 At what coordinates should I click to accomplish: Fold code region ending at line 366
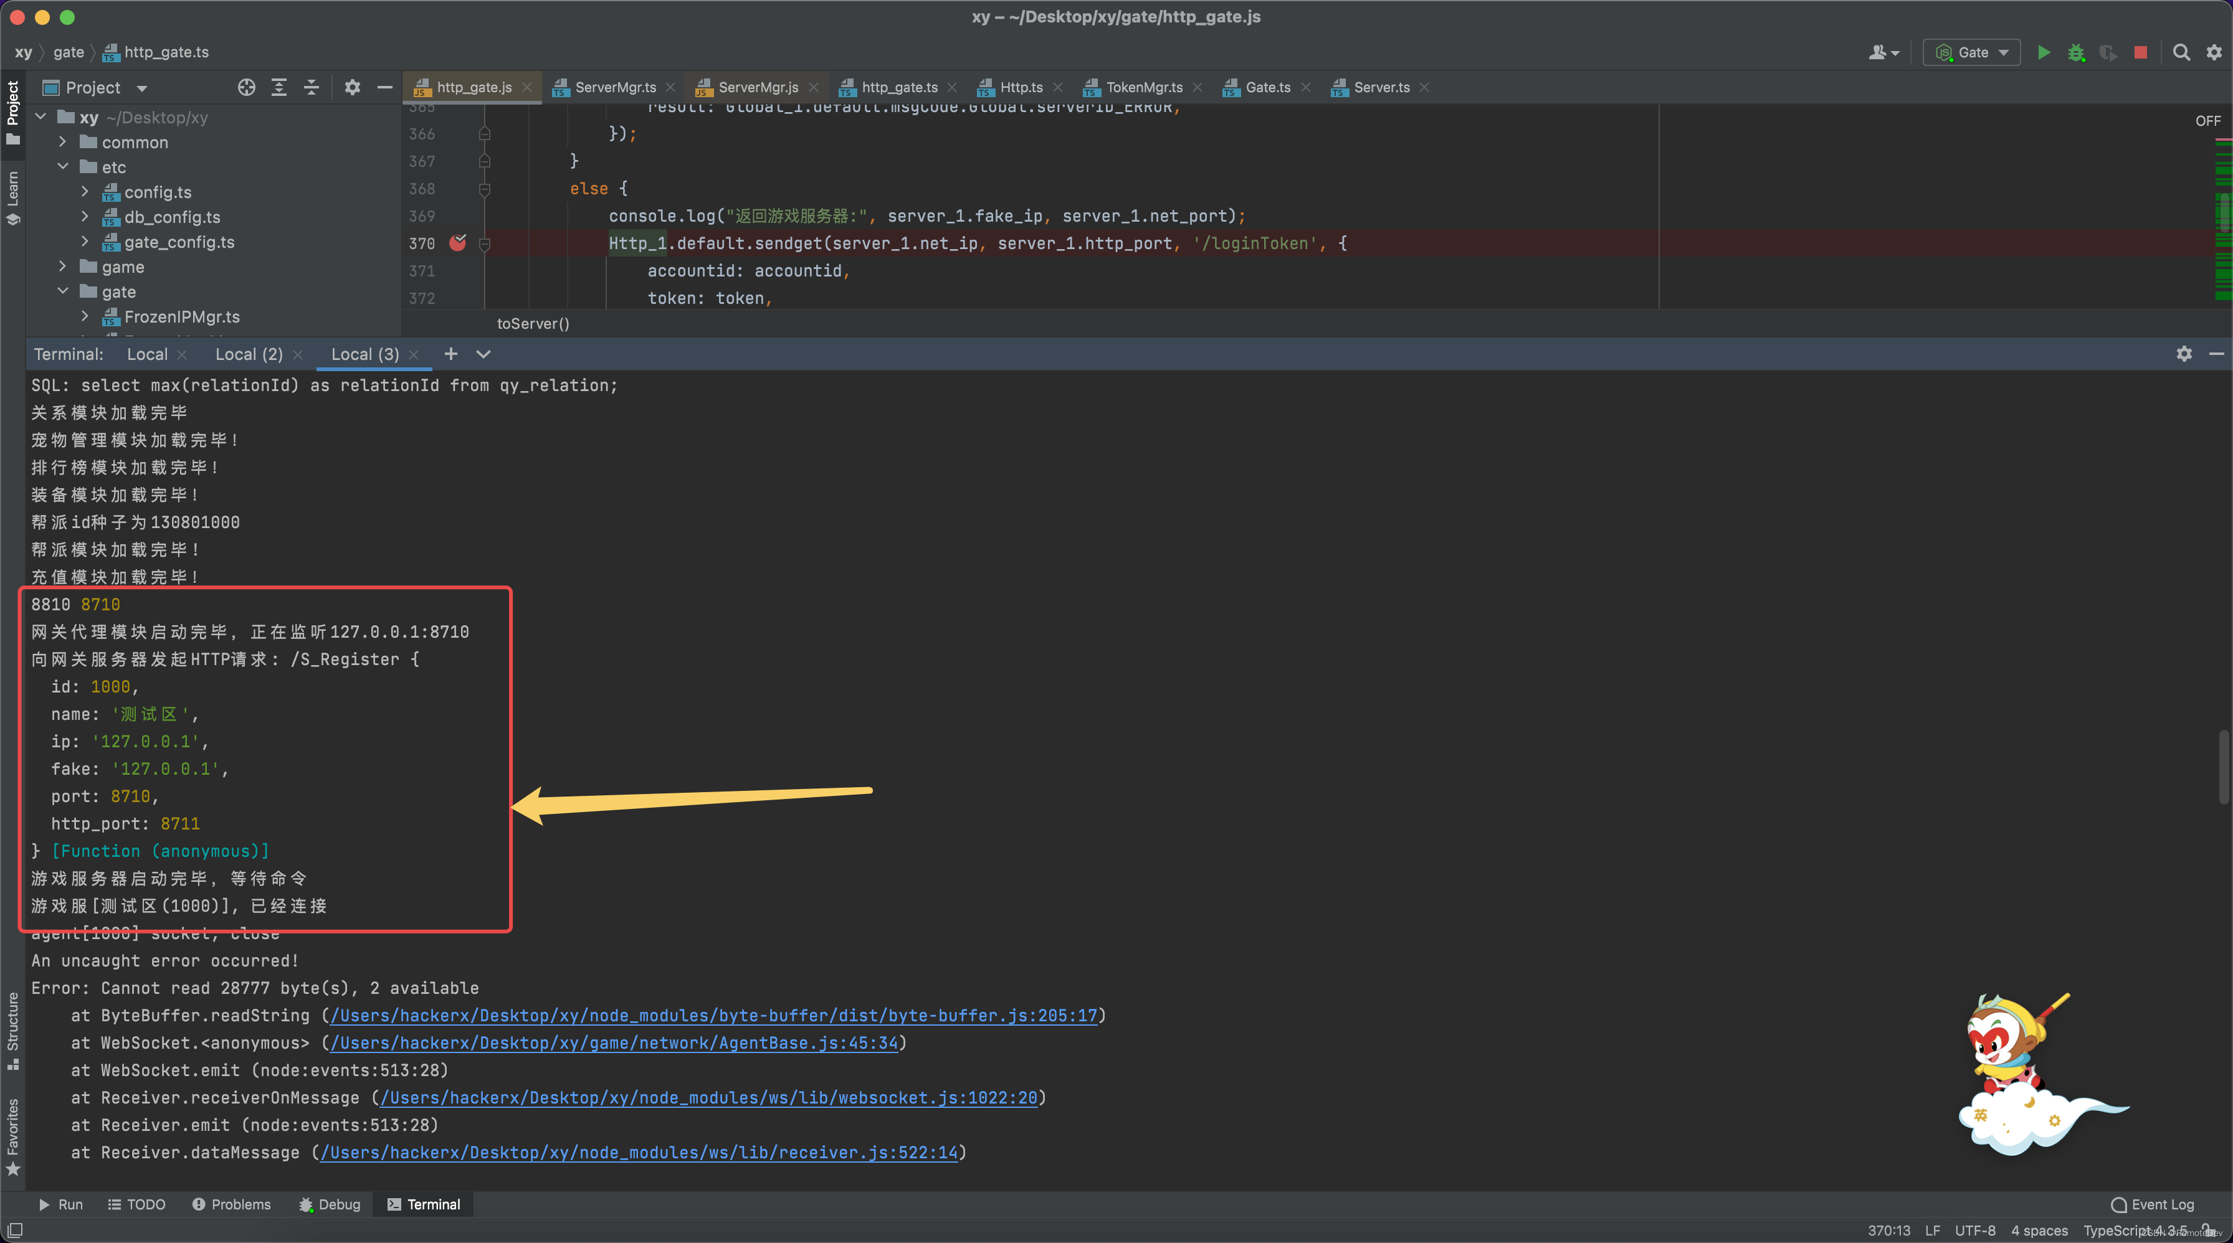point(485,133)
